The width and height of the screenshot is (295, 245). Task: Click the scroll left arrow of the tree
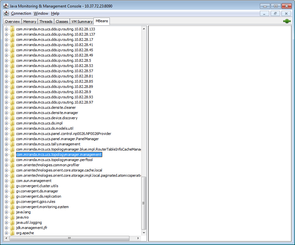point(7,238)
